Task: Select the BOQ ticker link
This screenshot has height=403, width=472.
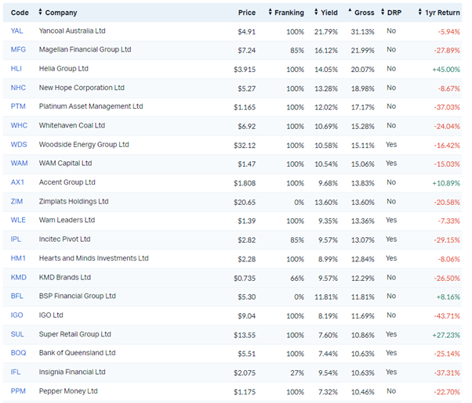Action: 19,353
